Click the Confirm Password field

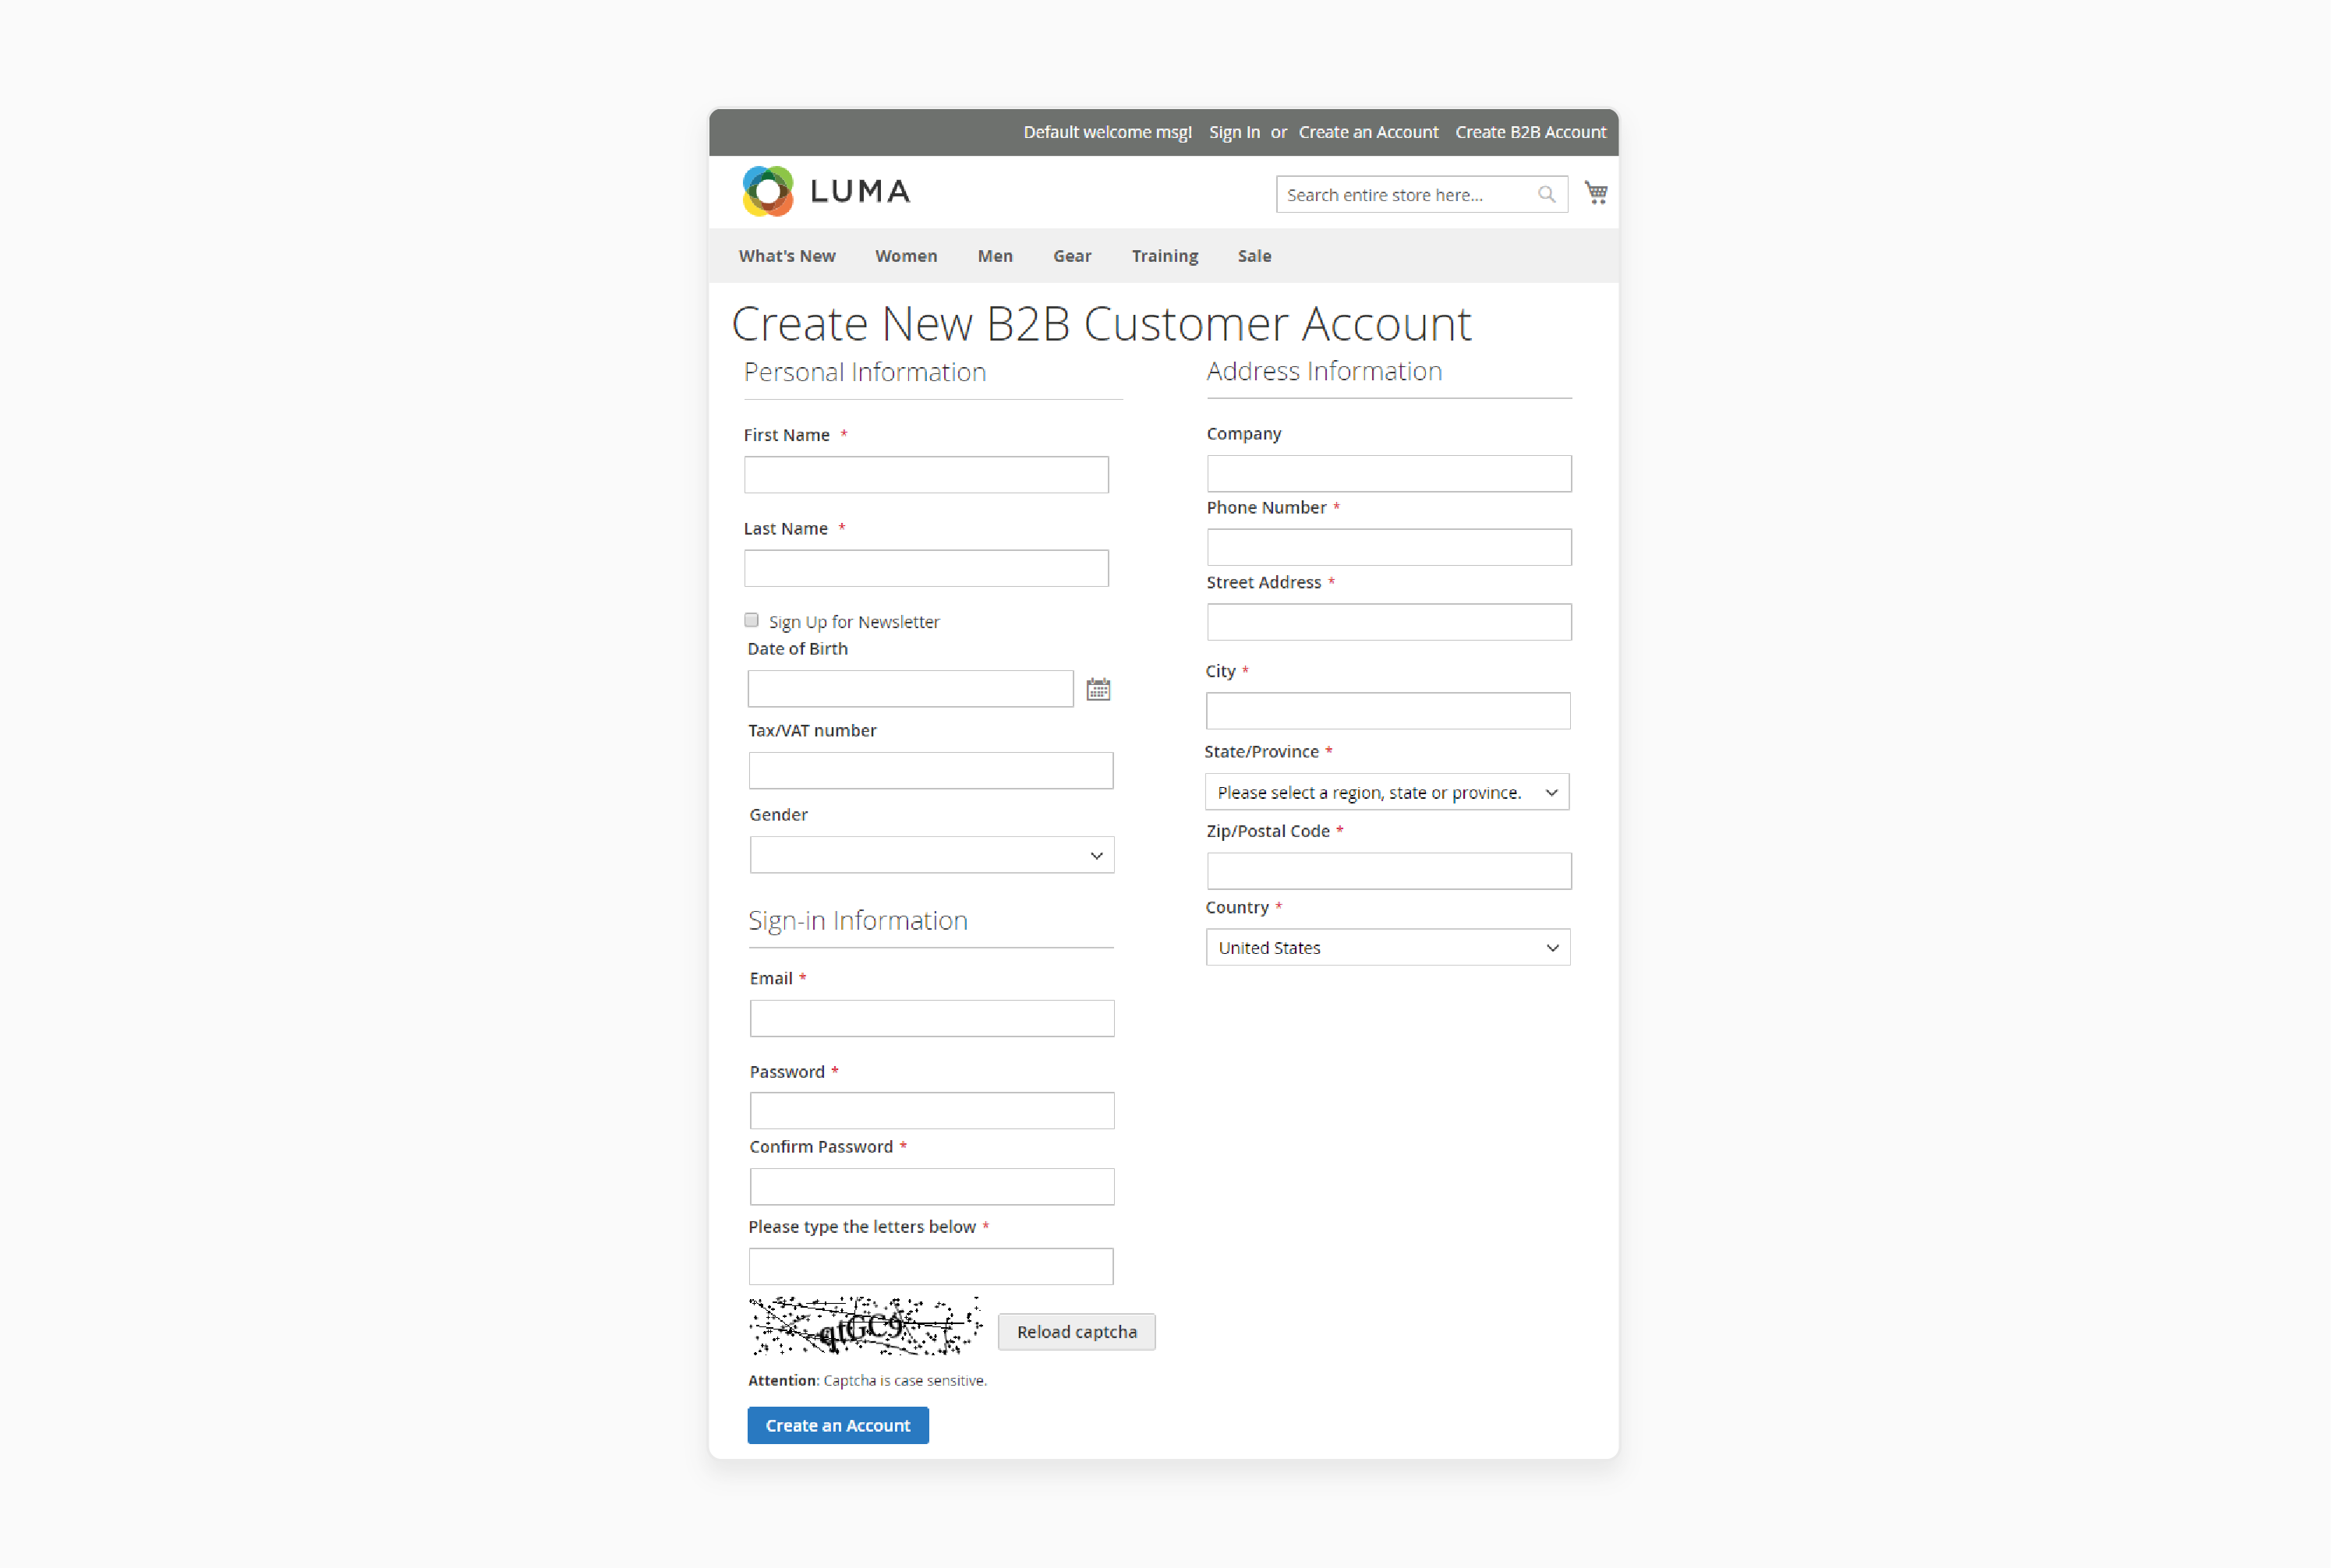(x=932, y=1187)
